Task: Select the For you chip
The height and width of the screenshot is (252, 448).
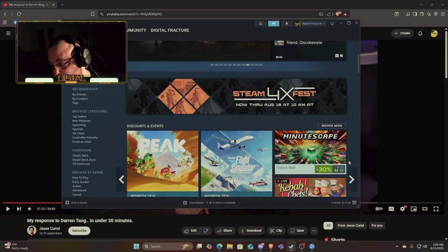Action: (377, 226)
